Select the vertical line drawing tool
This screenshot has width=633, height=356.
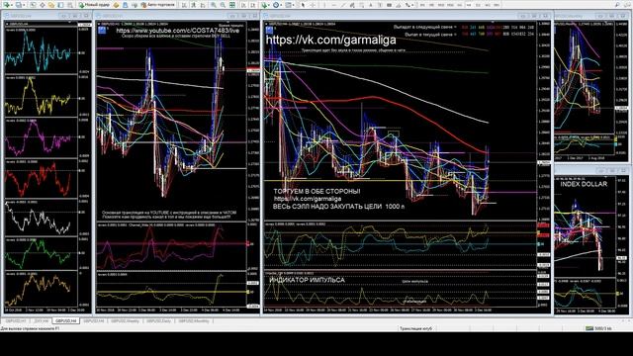click(324, 5)
